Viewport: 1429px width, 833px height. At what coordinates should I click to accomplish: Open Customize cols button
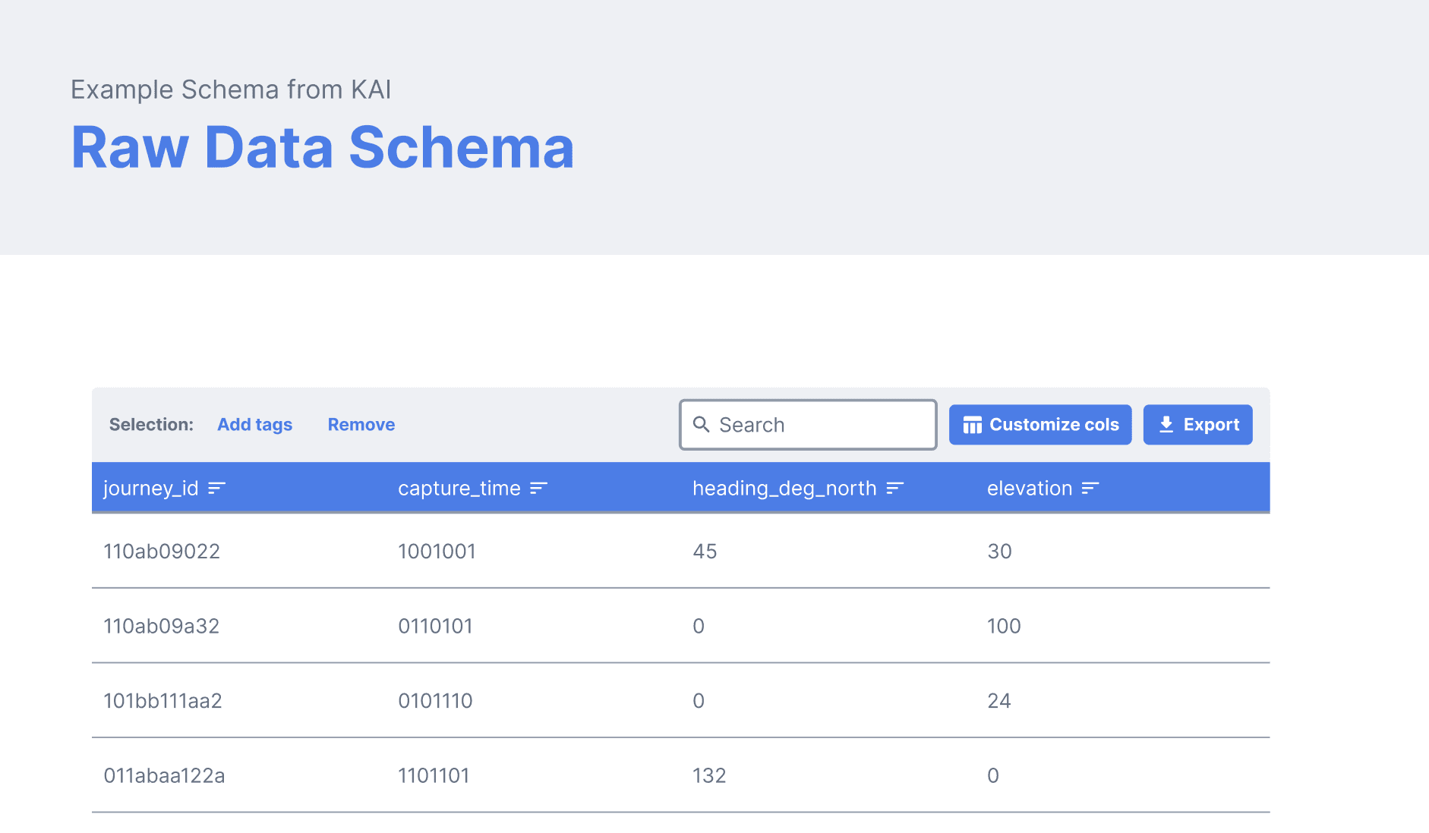[1040, 425]
